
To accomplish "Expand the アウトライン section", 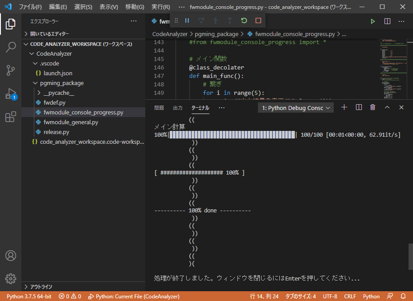I will 83,286.
